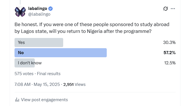
Task: Click the 30.3% result percentage
Action: [x=169, y=43]
